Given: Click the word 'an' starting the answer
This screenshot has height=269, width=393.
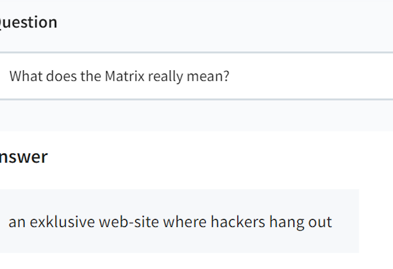Looking at the screenshot, I should pyautogui.click(x=17, y=222).
